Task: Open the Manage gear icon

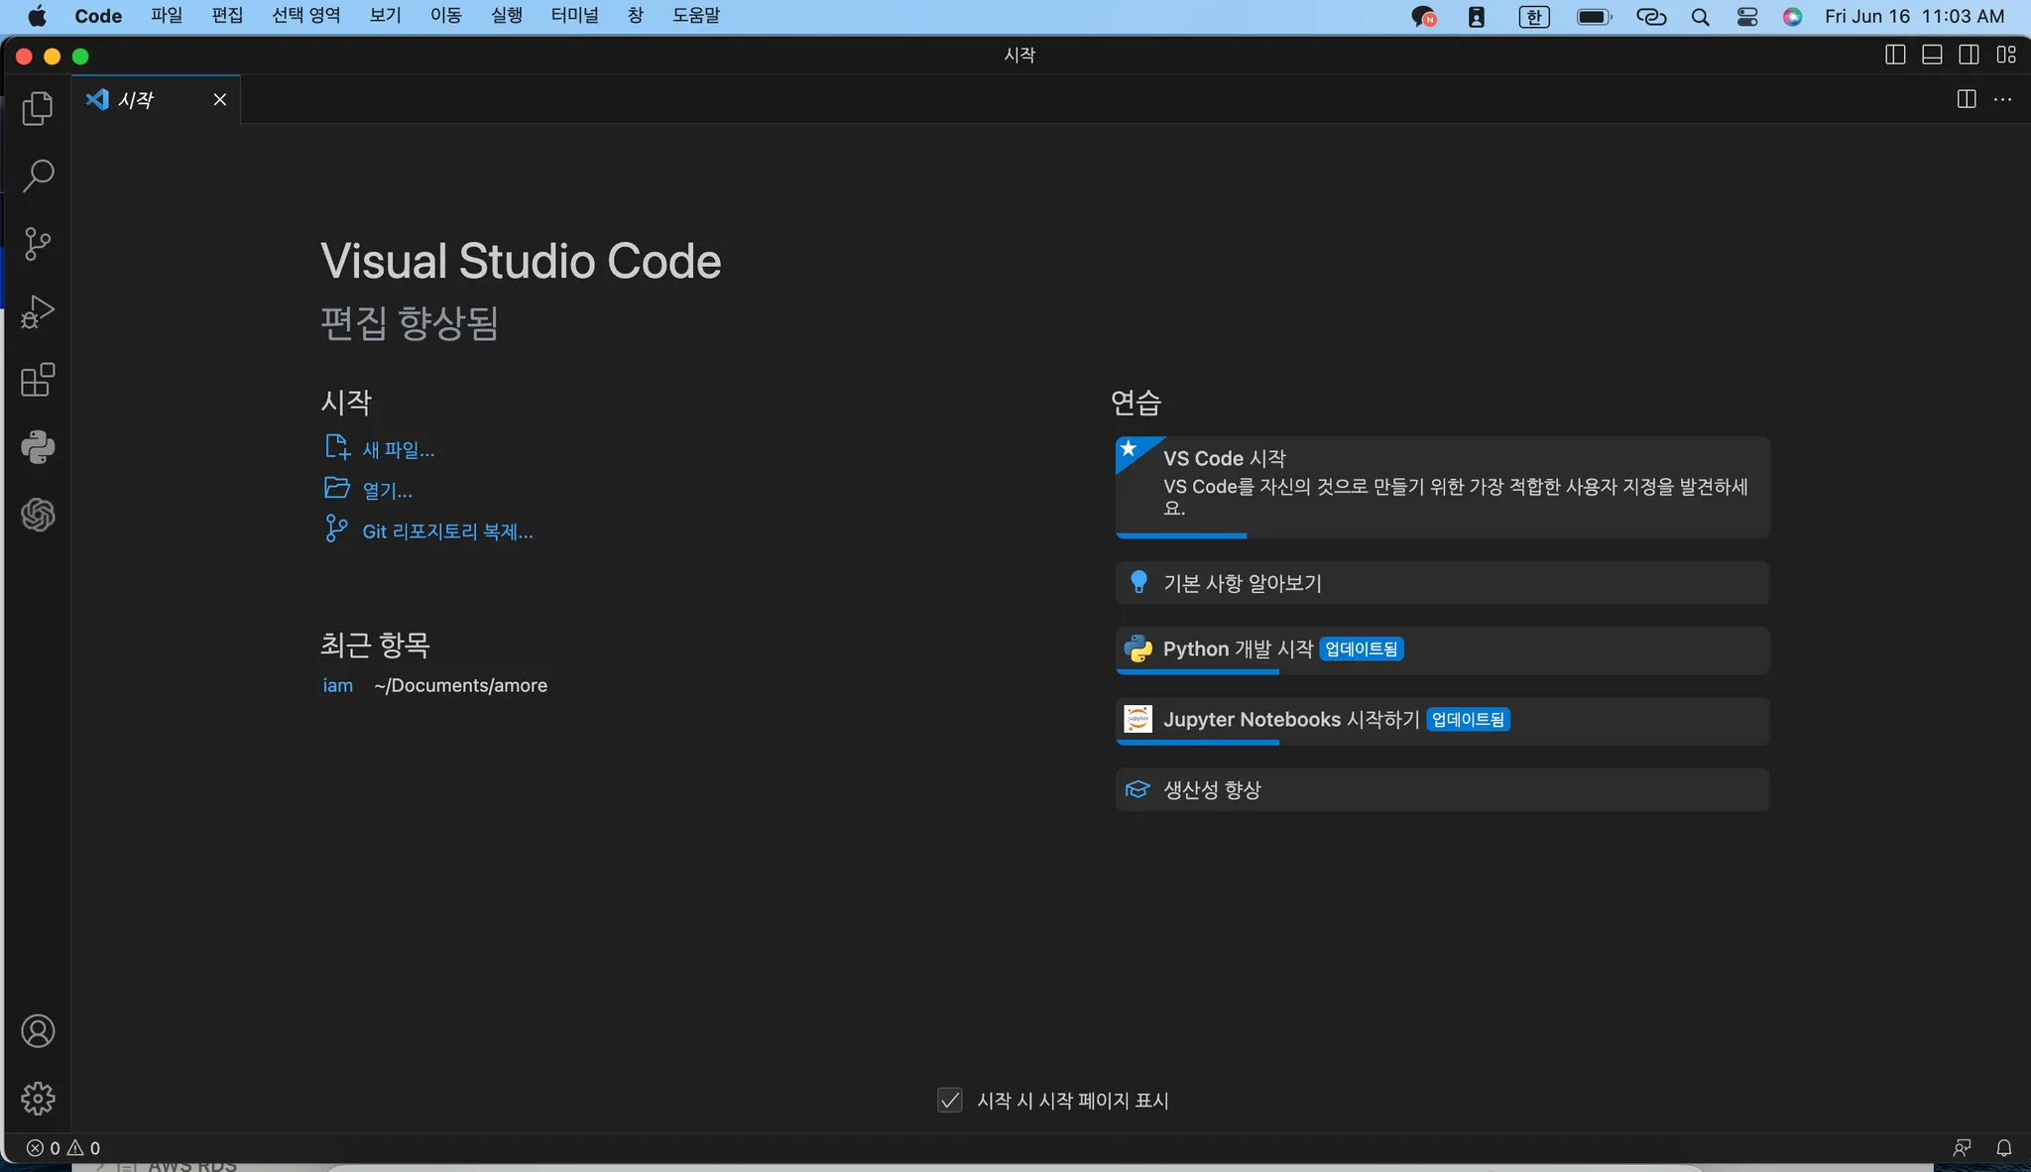Action: point(38,1099)
